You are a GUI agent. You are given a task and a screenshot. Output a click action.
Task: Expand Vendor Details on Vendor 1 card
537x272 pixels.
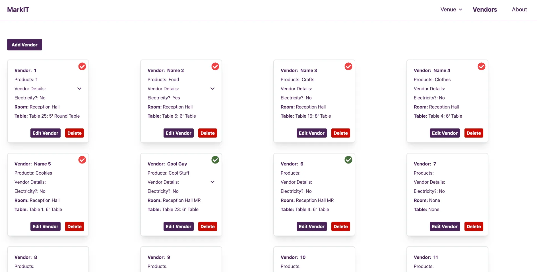tap(79, 89)
